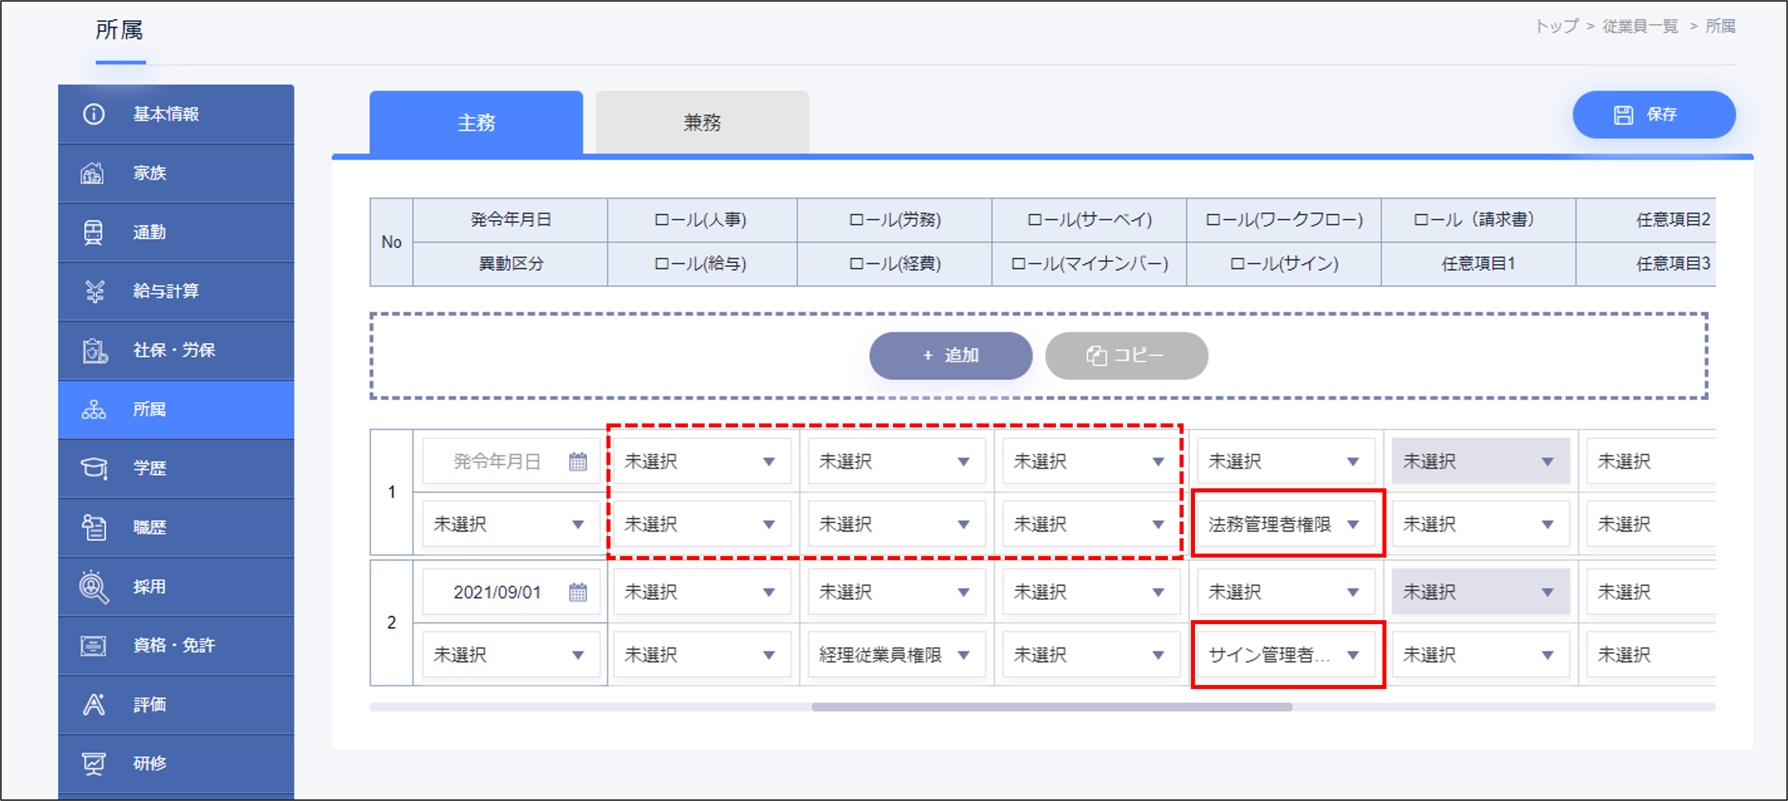Click the 採用 magnifier icon in sidebar
The width and height of the screenshot is (1788, 801).
click(94, 586)
